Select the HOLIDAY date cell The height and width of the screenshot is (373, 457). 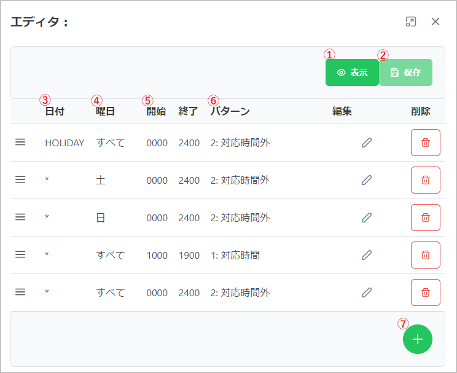tap(64, 143)
